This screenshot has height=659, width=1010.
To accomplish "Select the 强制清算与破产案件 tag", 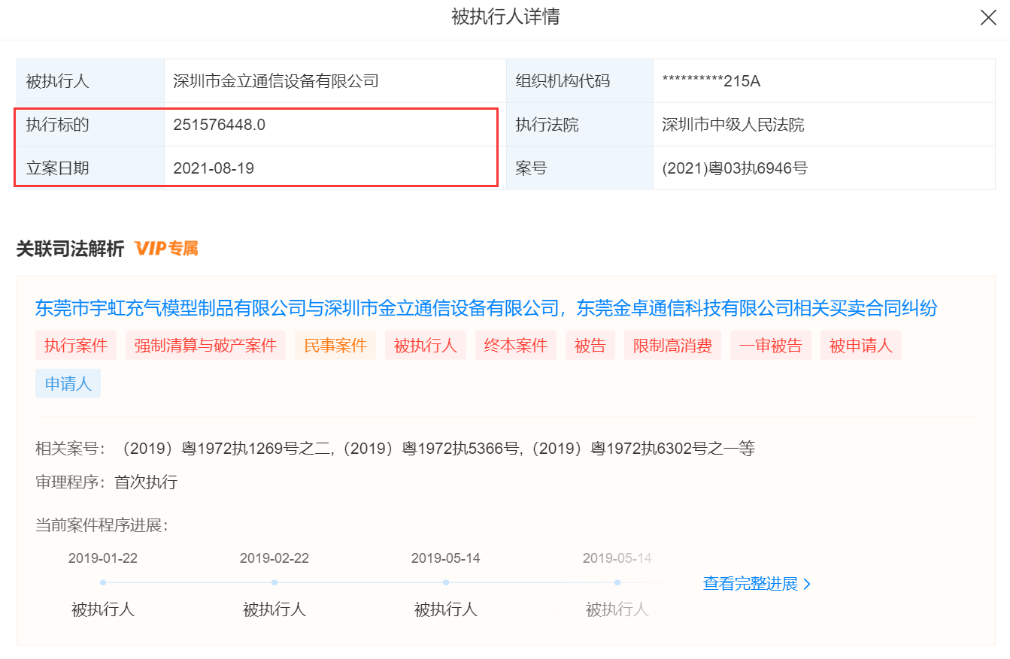I will pos(205,346).
